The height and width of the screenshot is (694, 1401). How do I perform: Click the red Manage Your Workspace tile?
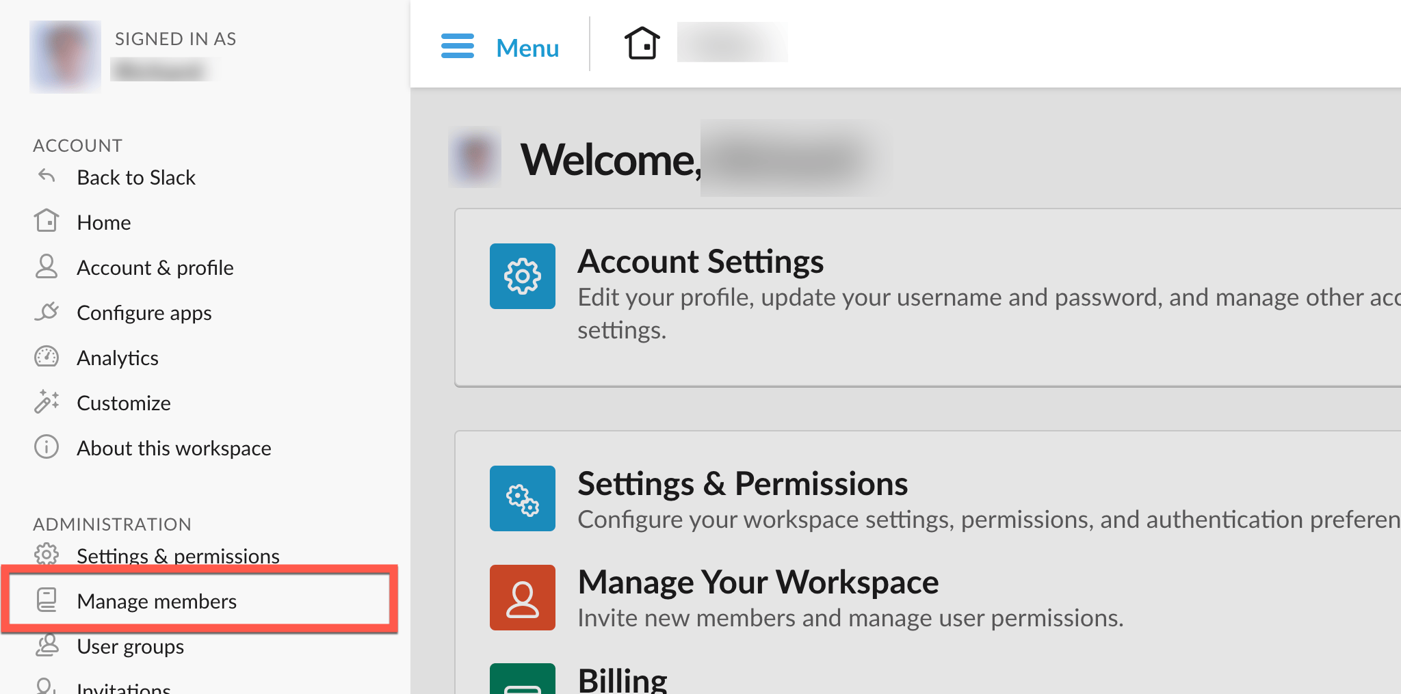coord(523,598)
